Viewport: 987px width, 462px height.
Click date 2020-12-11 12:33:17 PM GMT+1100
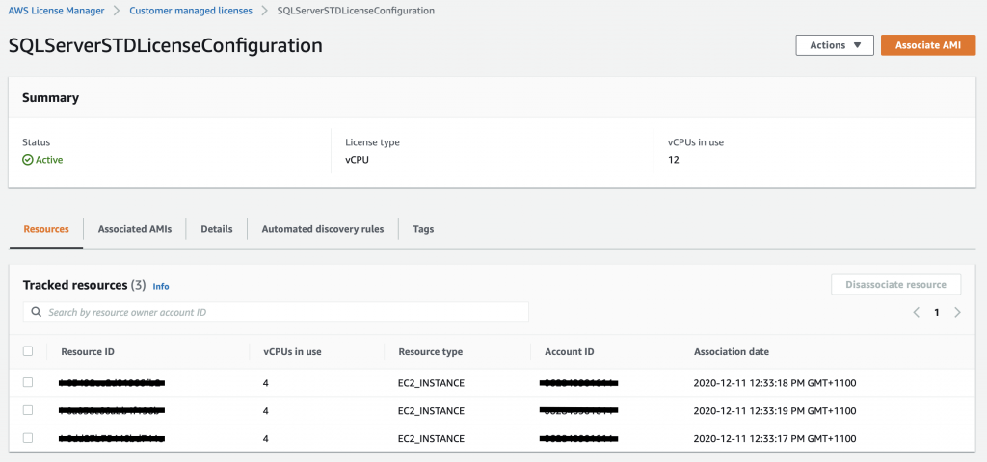(775, 438)
